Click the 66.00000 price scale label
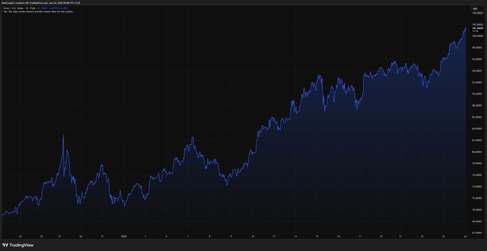This screenshot has height=251, width=487. tap(477, 233)
